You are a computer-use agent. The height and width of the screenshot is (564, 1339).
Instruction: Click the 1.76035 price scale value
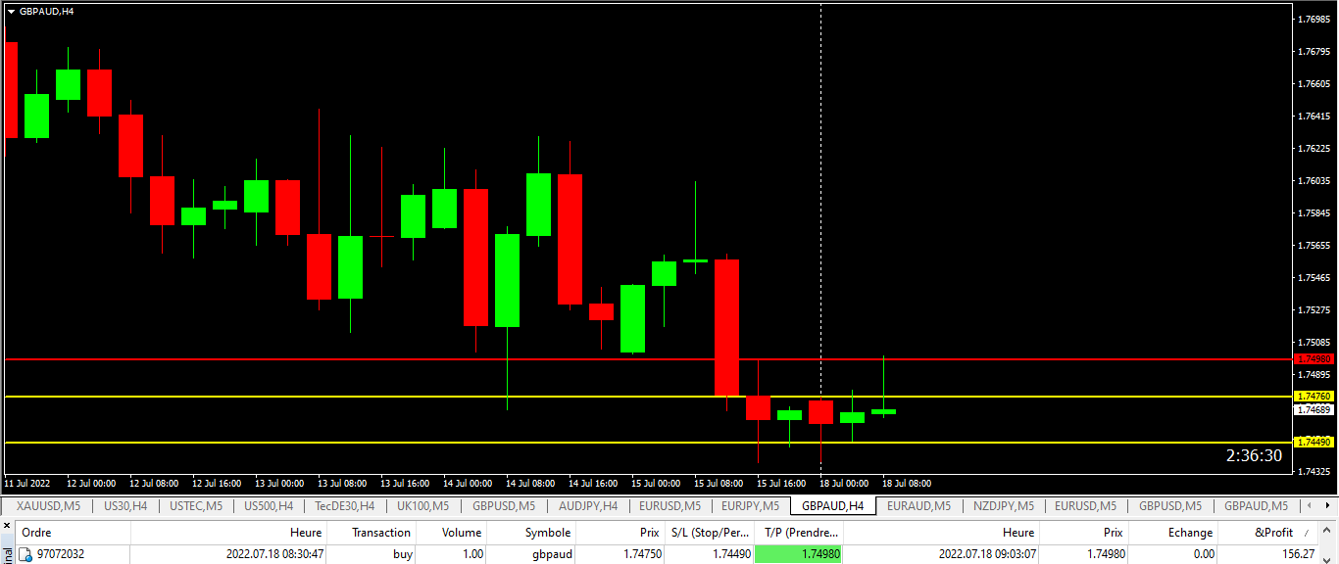pos(1314,181)
